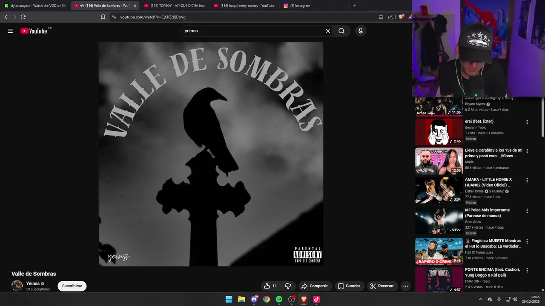
Task: Switch to the haquil nerry money tab
Action: click(244, 6)
